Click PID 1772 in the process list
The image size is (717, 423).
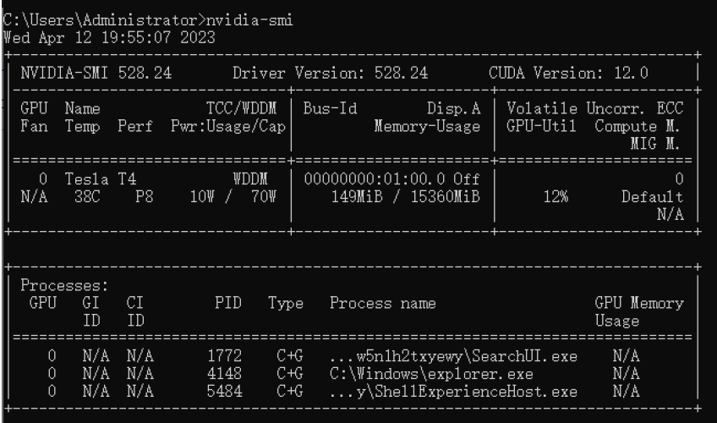224,356
